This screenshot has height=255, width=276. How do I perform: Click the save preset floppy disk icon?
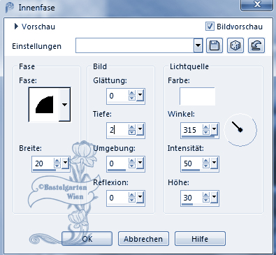click(215, 45)
